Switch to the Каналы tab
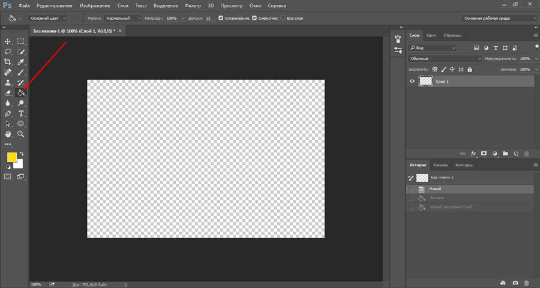 tap(440, 165)
